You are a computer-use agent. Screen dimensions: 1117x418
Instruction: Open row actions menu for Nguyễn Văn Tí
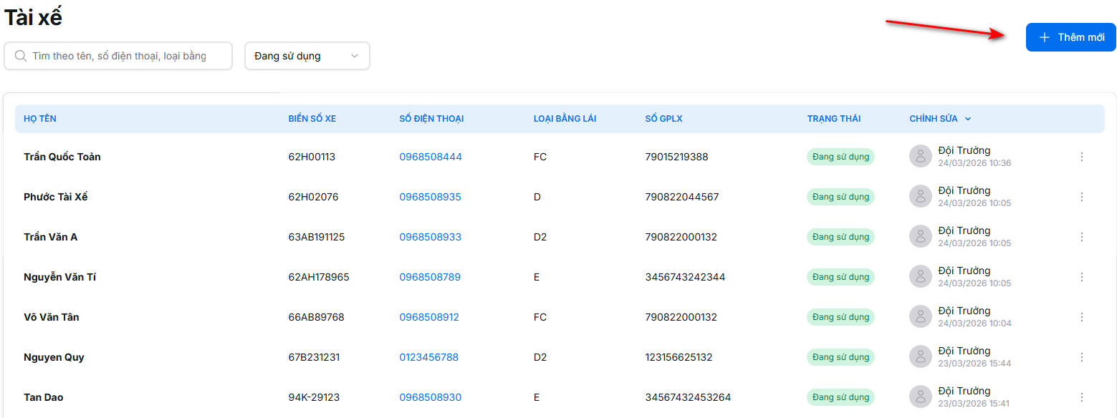(1081, 277)
